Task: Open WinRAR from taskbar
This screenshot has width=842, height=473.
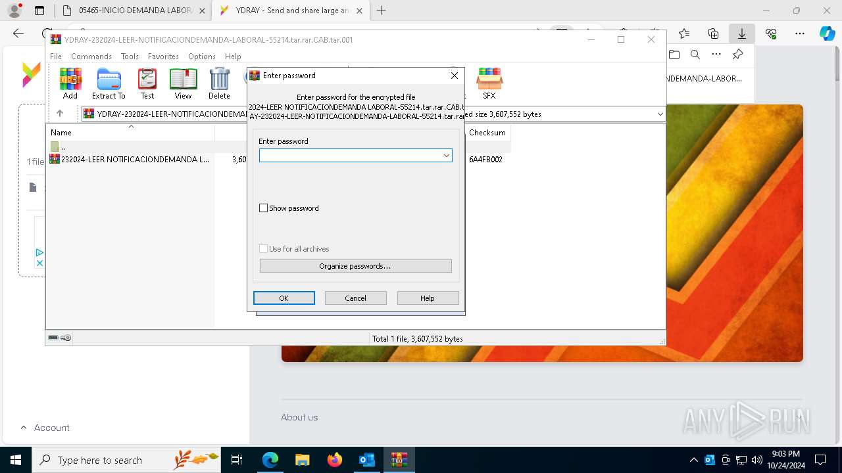Action: click(399, 460)
